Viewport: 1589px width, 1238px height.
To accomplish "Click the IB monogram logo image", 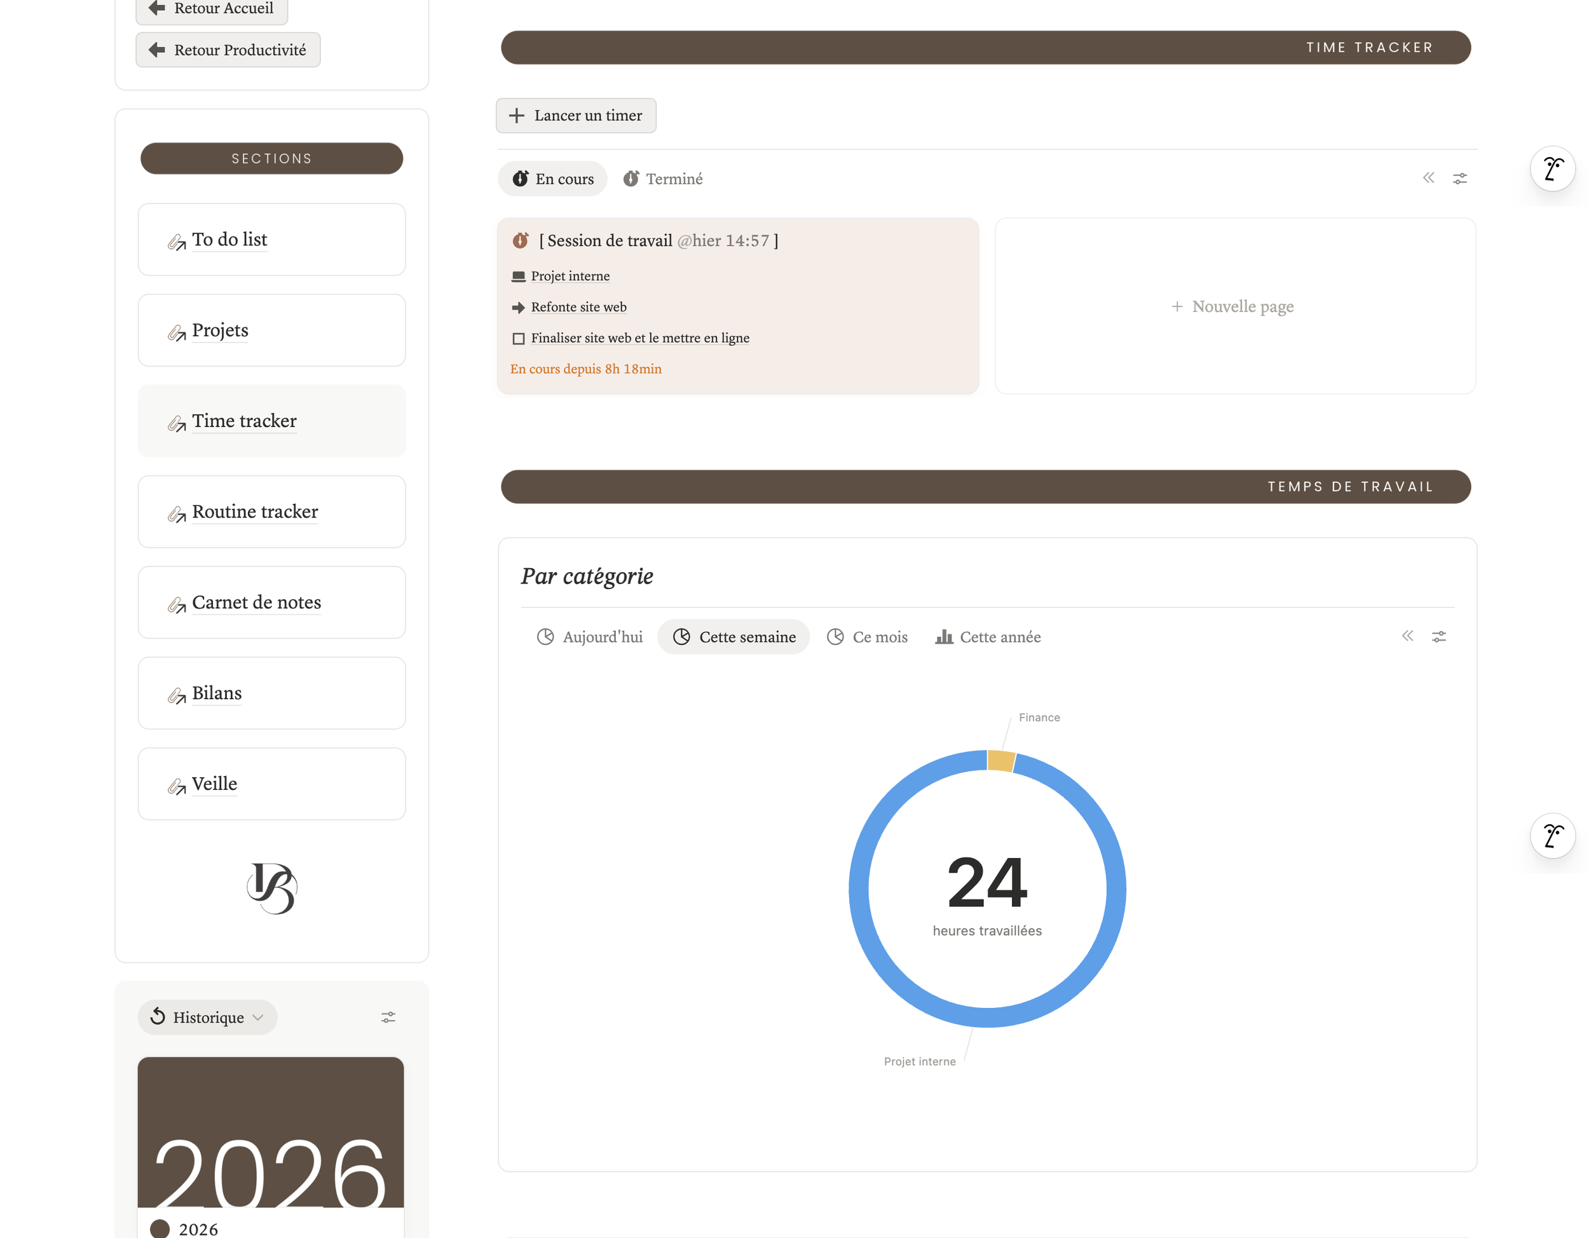I will point(271,888).
